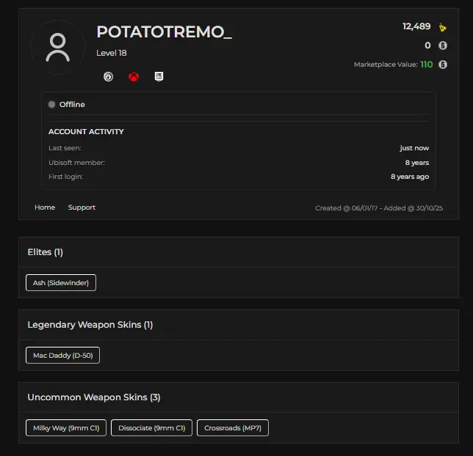
Task: Click the profile avatar picture
Action: 57,48
